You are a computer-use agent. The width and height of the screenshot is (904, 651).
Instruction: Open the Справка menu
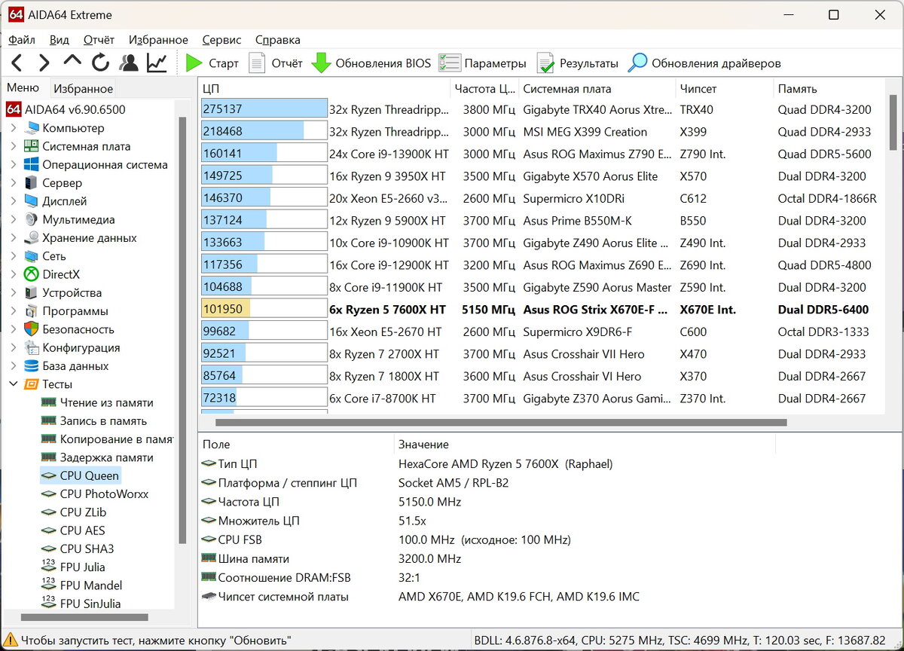point(277,40)
